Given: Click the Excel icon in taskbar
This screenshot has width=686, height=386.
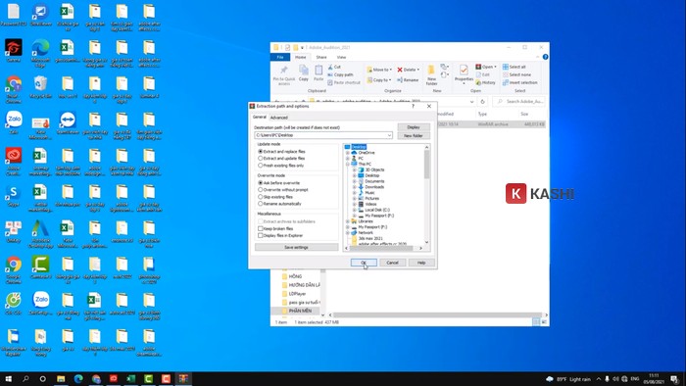Looking at the screenshot, I should point(130,378).
